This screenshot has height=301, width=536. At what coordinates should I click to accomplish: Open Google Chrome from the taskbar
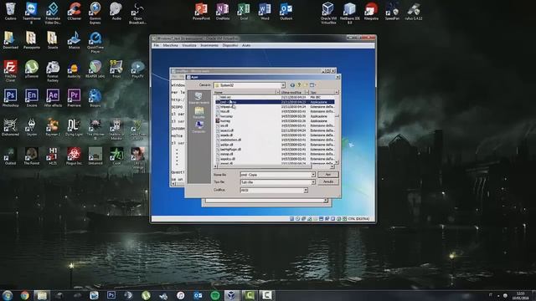tap(24, 295)
